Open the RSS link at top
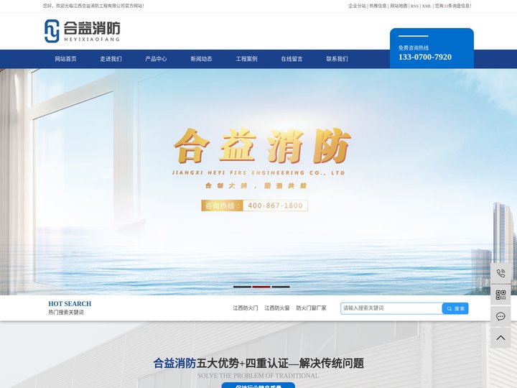 414,6
